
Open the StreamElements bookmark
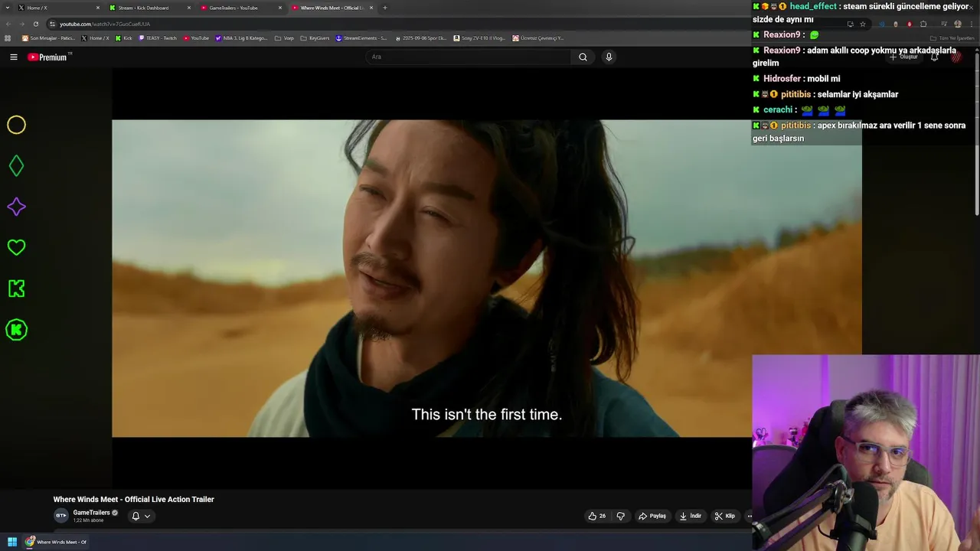coord(361,38)
